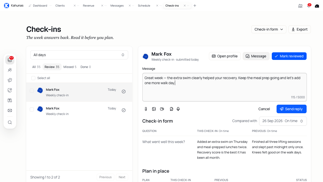The width and height of the screenshot is (323, 182).
Task: Open the All days dropdown
Action: [79, 55]
